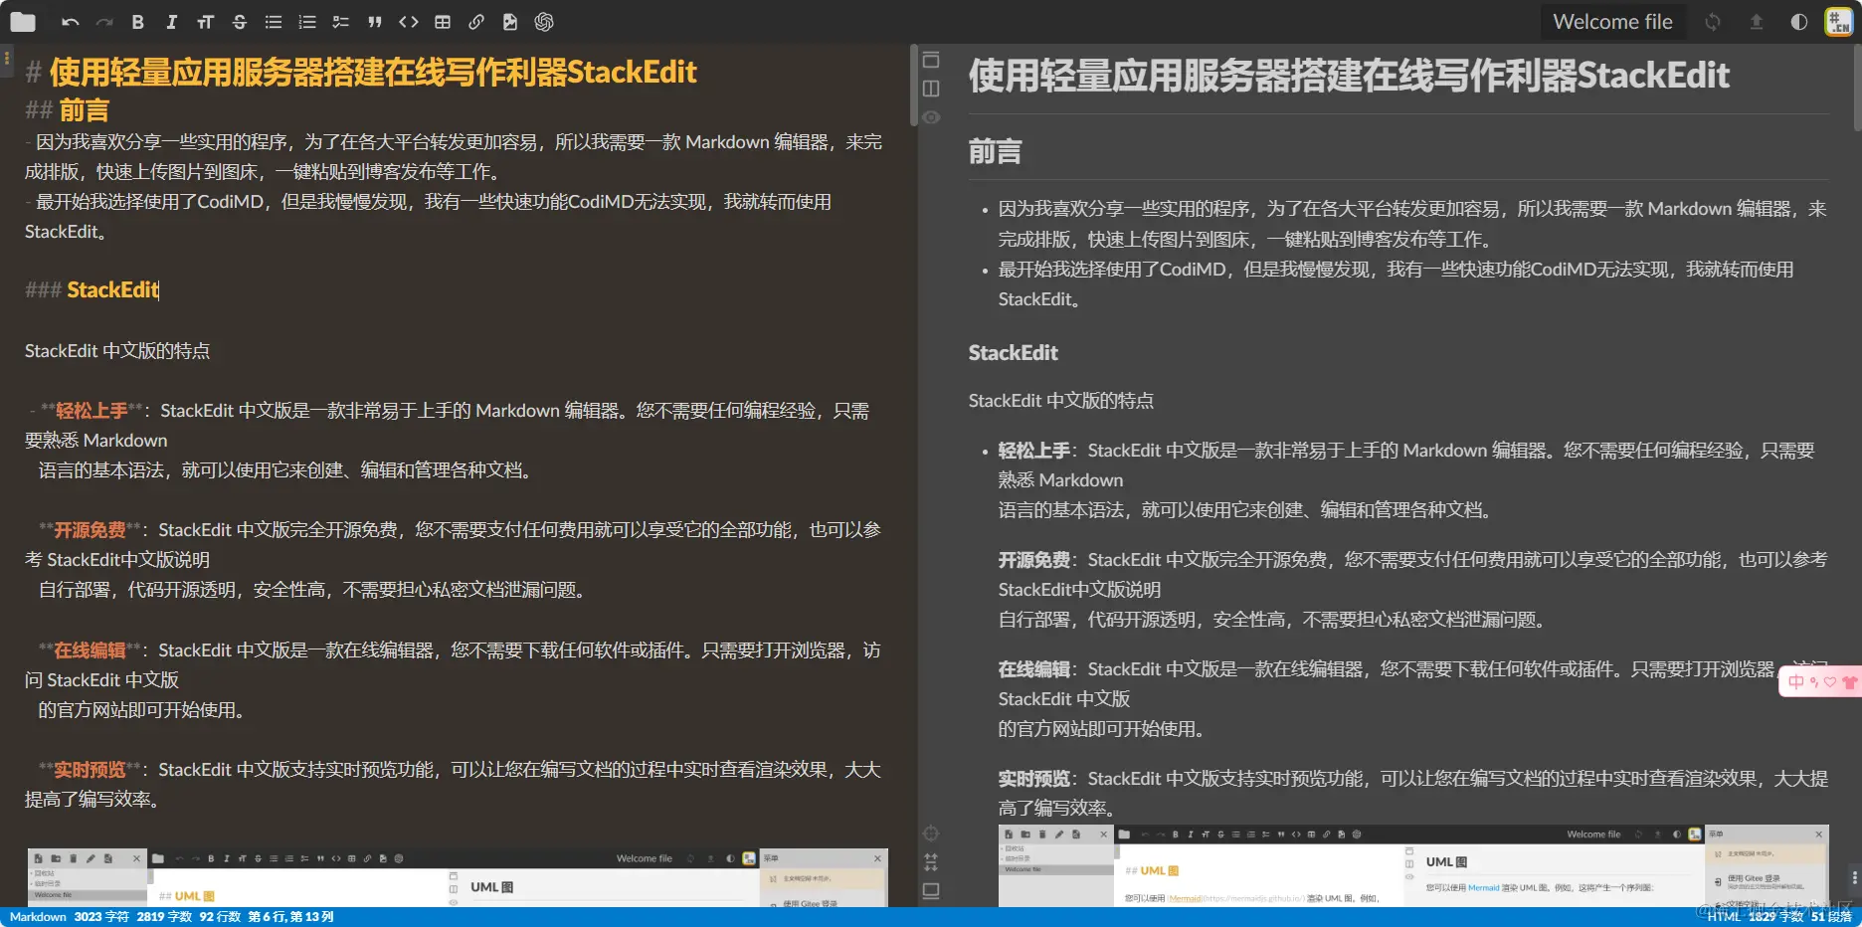Viewport: 1862px width, 927px height.
Task: Undo the last edit
Action: point(70,22)
